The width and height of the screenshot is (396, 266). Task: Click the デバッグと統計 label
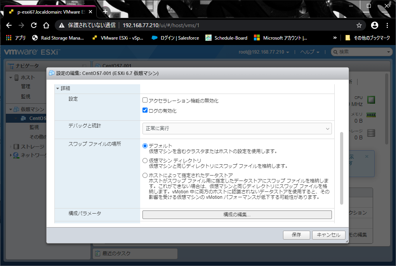[x=85, y=125]
